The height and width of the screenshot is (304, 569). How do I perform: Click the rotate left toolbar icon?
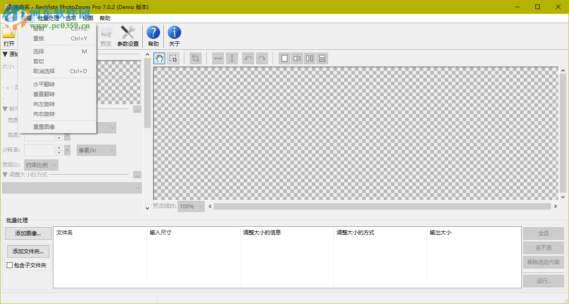click(x=247, y=58)
